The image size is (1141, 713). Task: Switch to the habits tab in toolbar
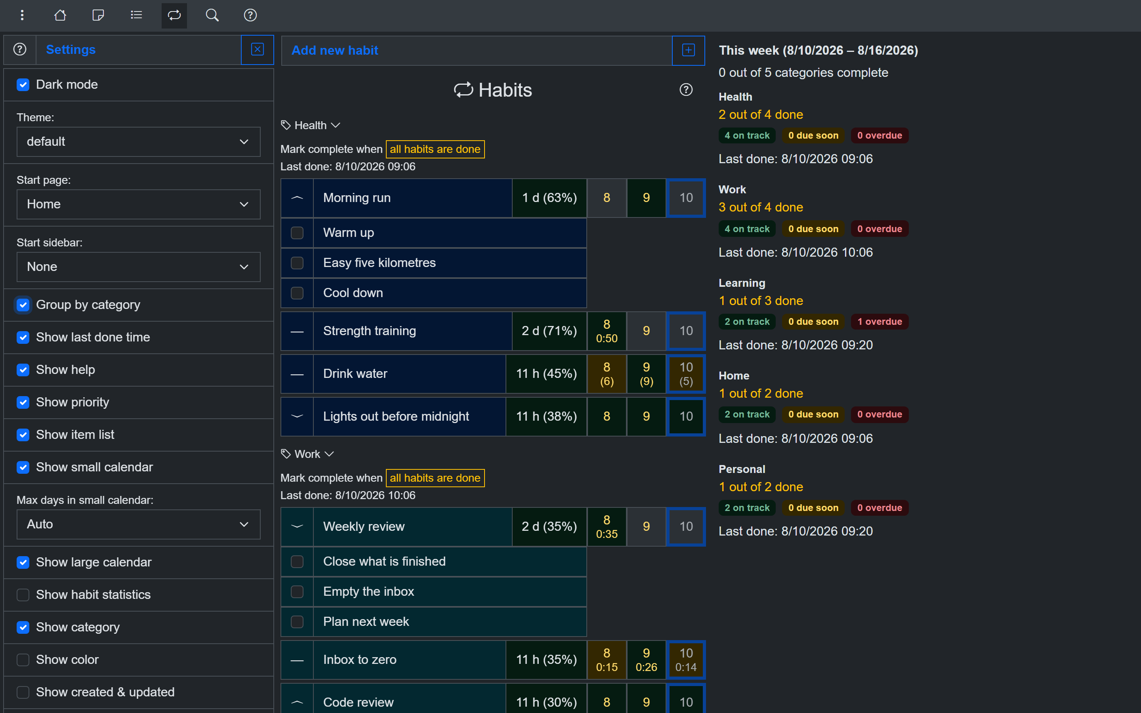coord(174,15)
